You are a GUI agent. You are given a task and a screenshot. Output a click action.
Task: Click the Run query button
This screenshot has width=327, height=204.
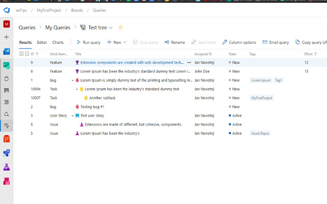(88, 42)
